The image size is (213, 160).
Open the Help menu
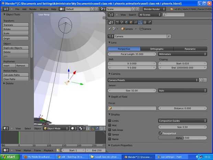click(54, 9)
